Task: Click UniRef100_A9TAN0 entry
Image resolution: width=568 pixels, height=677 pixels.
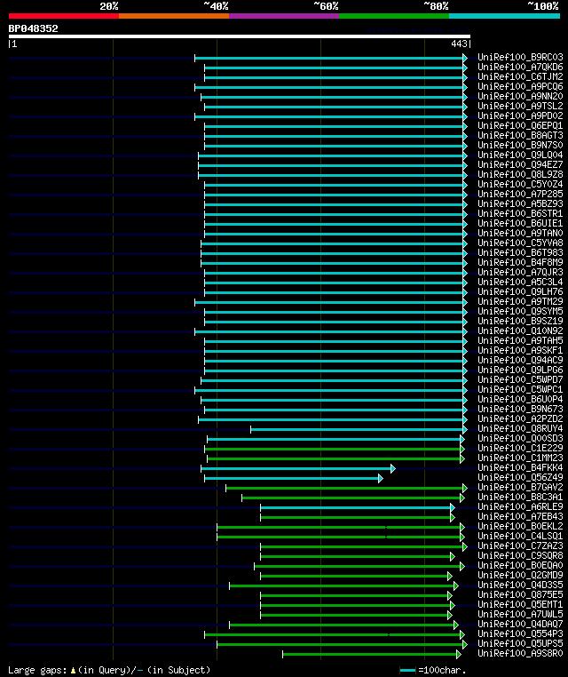Action: 520,233
